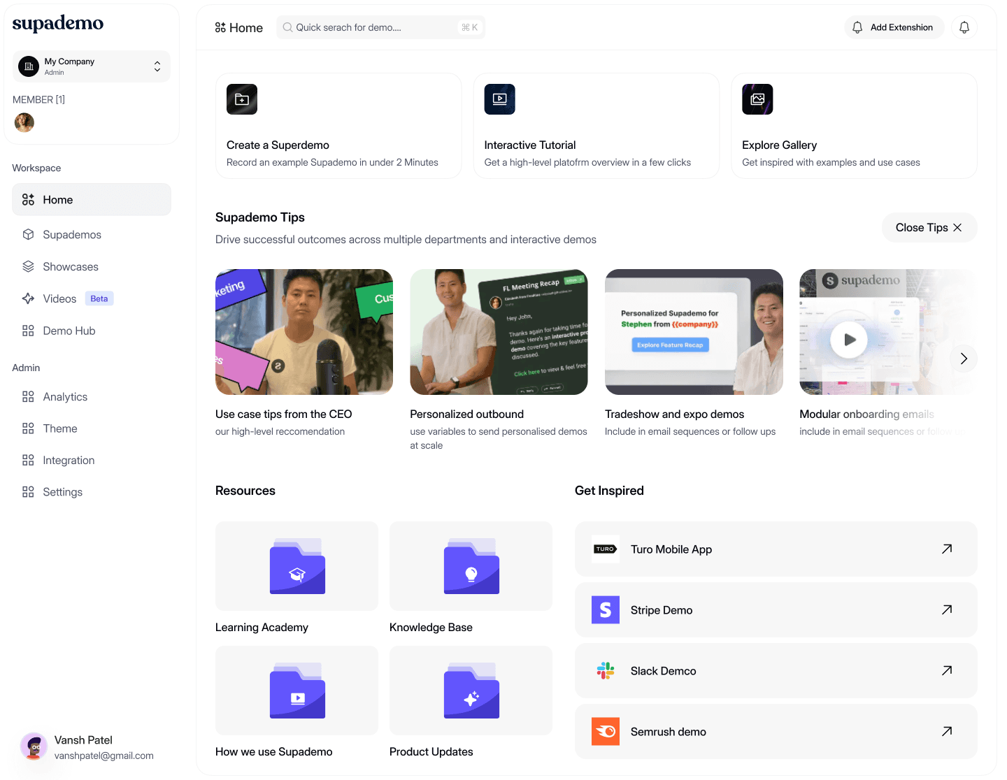Open the Interactive Tutorial card title
The image size is (1007, 780).
click(530, 145)
